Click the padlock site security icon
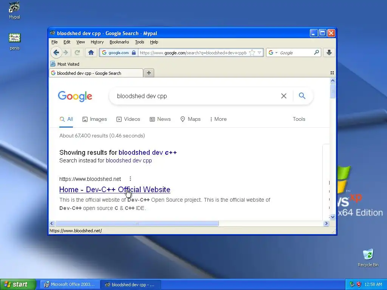Viewport: 387px width, 290px height. click(133, 52)
